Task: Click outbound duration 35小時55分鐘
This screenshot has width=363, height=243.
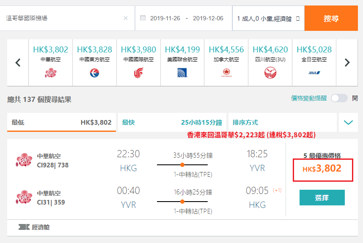Action: click(x=193, y=156)
